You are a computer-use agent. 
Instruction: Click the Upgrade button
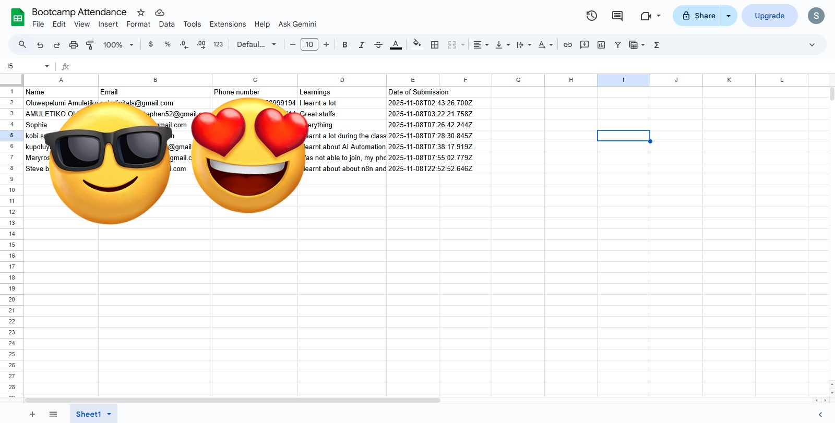[x=769, y=16]
